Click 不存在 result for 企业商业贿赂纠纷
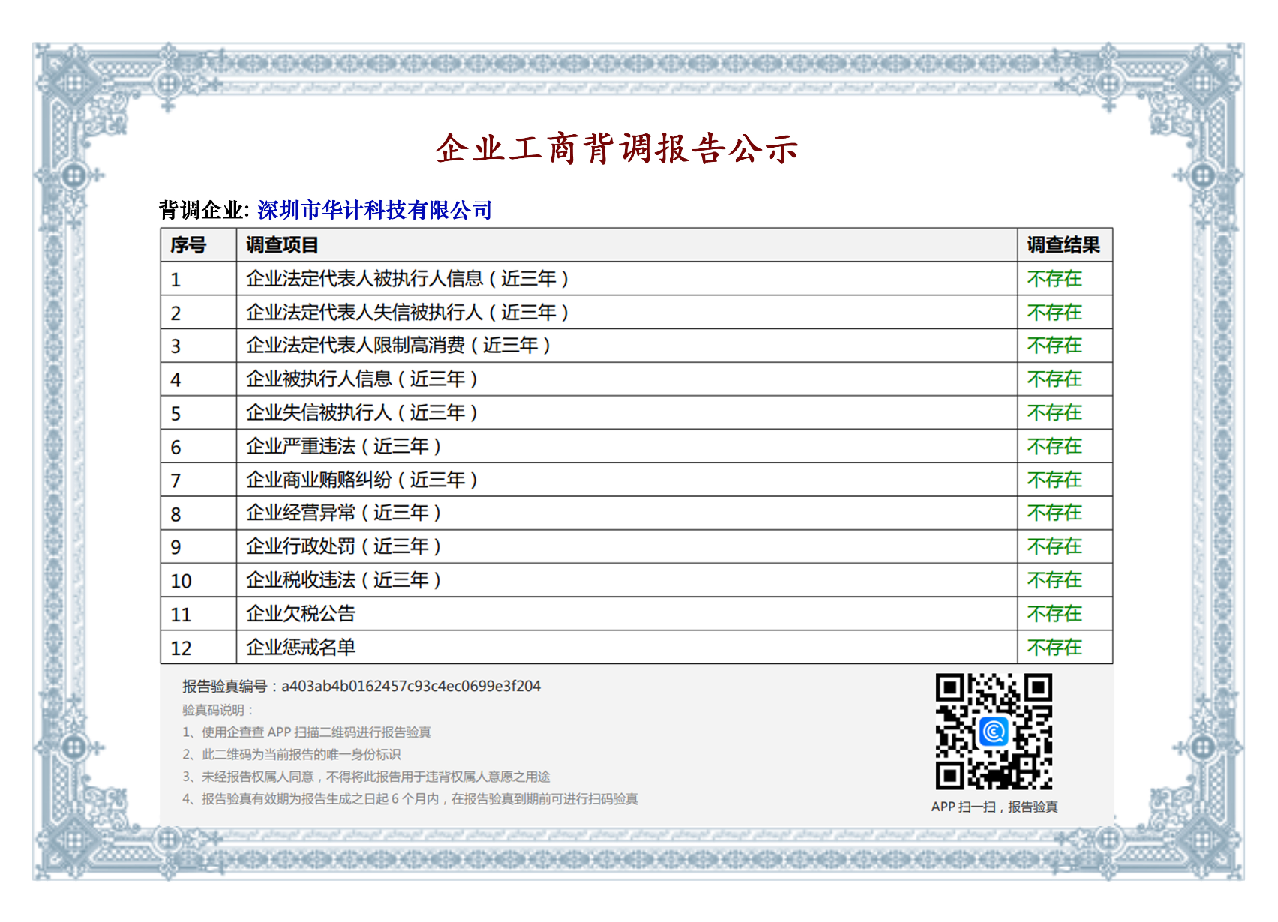Image resolution: width=1278 pixels, height=922 pixels. point(1054,480)
